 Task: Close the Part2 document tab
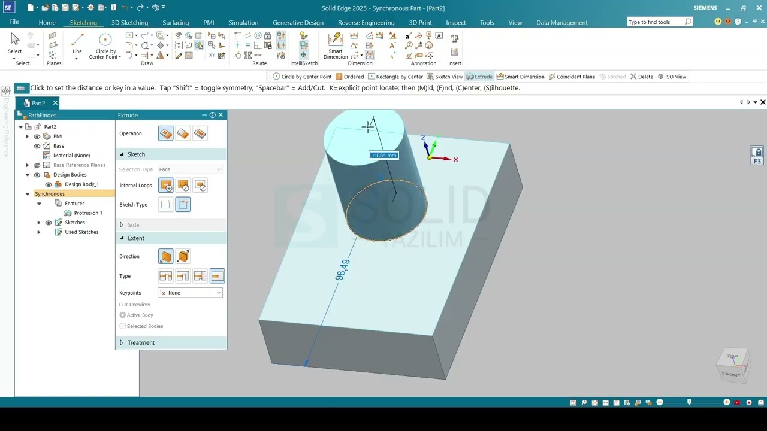coord(55,103)
